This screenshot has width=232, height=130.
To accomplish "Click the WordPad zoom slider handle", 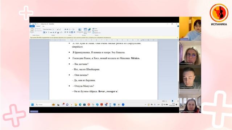I will [173, 101].
